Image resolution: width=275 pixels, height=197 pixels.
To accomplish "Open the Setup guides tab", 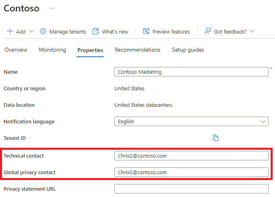I will click(188, 50).
